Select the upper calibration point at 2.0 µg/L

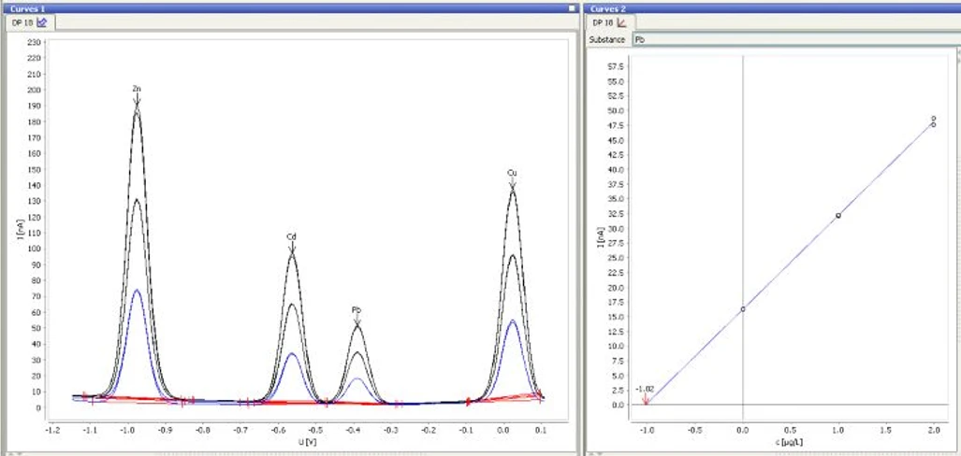pyautogui.click(x=933, y=119)
